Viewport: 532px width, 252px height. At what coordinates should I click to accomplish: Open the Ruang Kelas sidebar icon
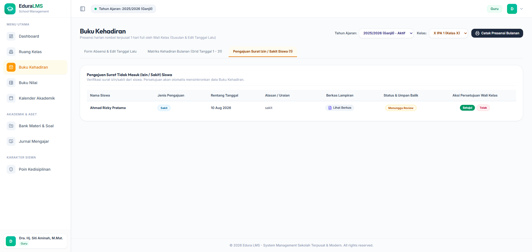click(x=11, y=52)
